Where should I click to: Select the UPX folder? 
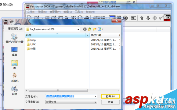(31, 44)
